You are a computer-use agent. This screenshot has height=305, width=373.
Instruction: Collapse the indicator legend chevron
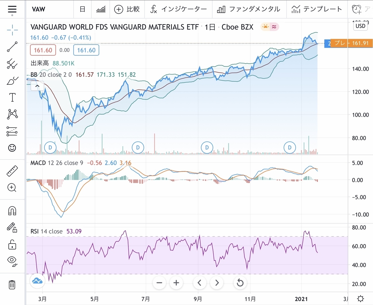tap(37, 86)
